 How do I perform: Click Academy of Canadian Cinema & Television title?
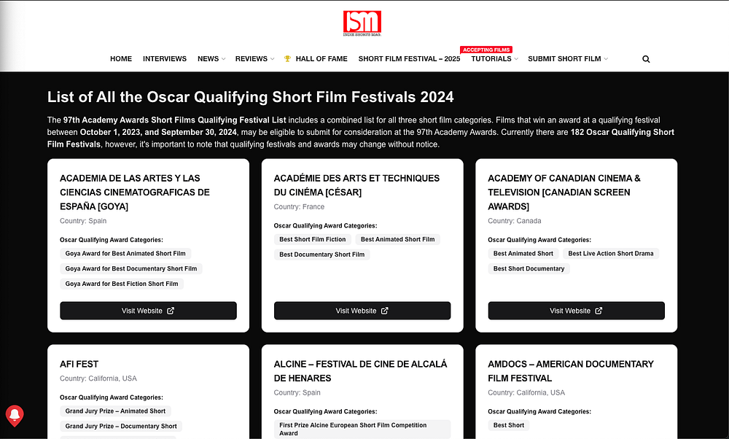click(564, 192)
